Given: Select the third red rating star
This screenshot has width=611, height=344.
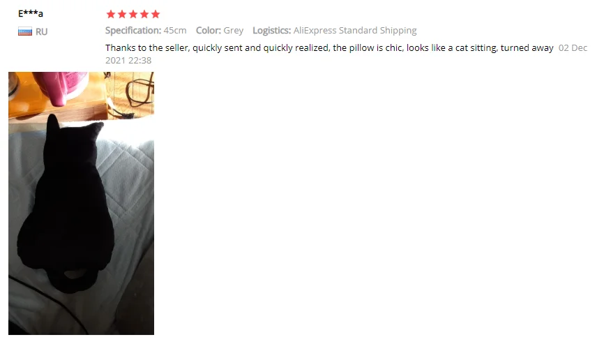Looking at the screenshot, I should [x=133, y=15].
